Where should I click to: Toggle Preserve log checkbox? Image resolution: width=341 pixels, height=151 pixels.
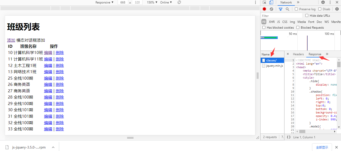[296, 9]
